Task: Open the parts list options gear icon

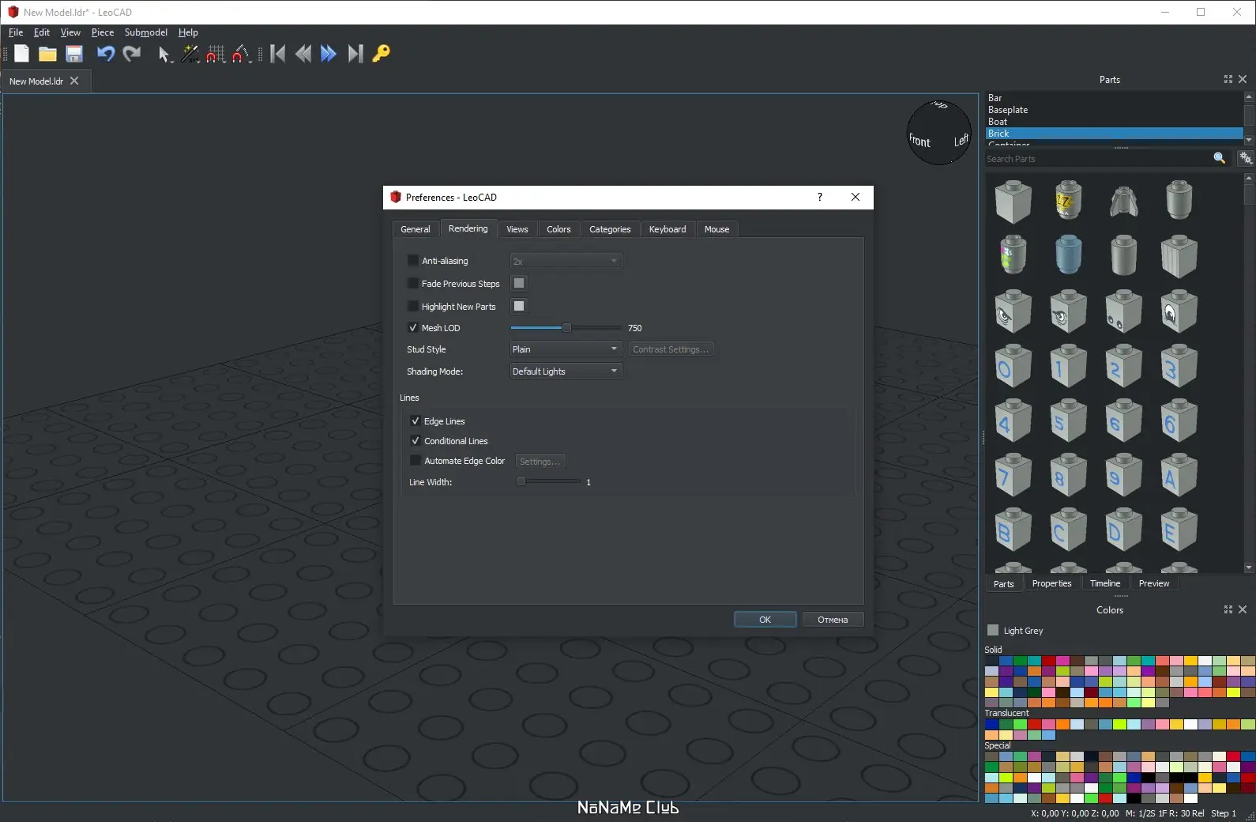Action: [1246, 158]
